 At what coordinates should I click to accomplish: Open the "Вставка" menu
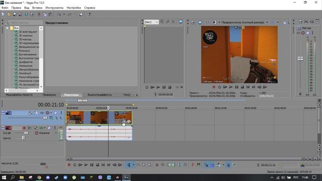[x=37, y=8]
